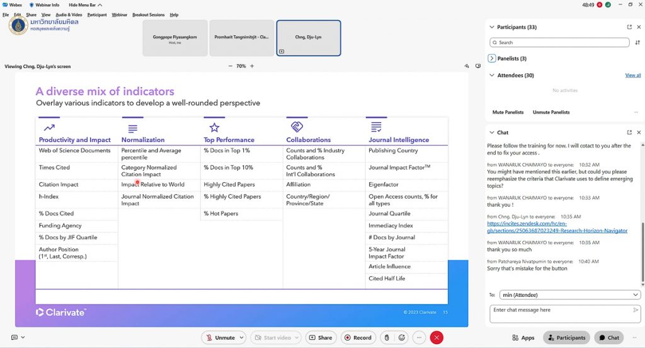Image resolution: width=645 pixels, height=348 pixels.
Task: Click the Mute Panelists button
Action: pyautogui.click(x=508, y=112)
